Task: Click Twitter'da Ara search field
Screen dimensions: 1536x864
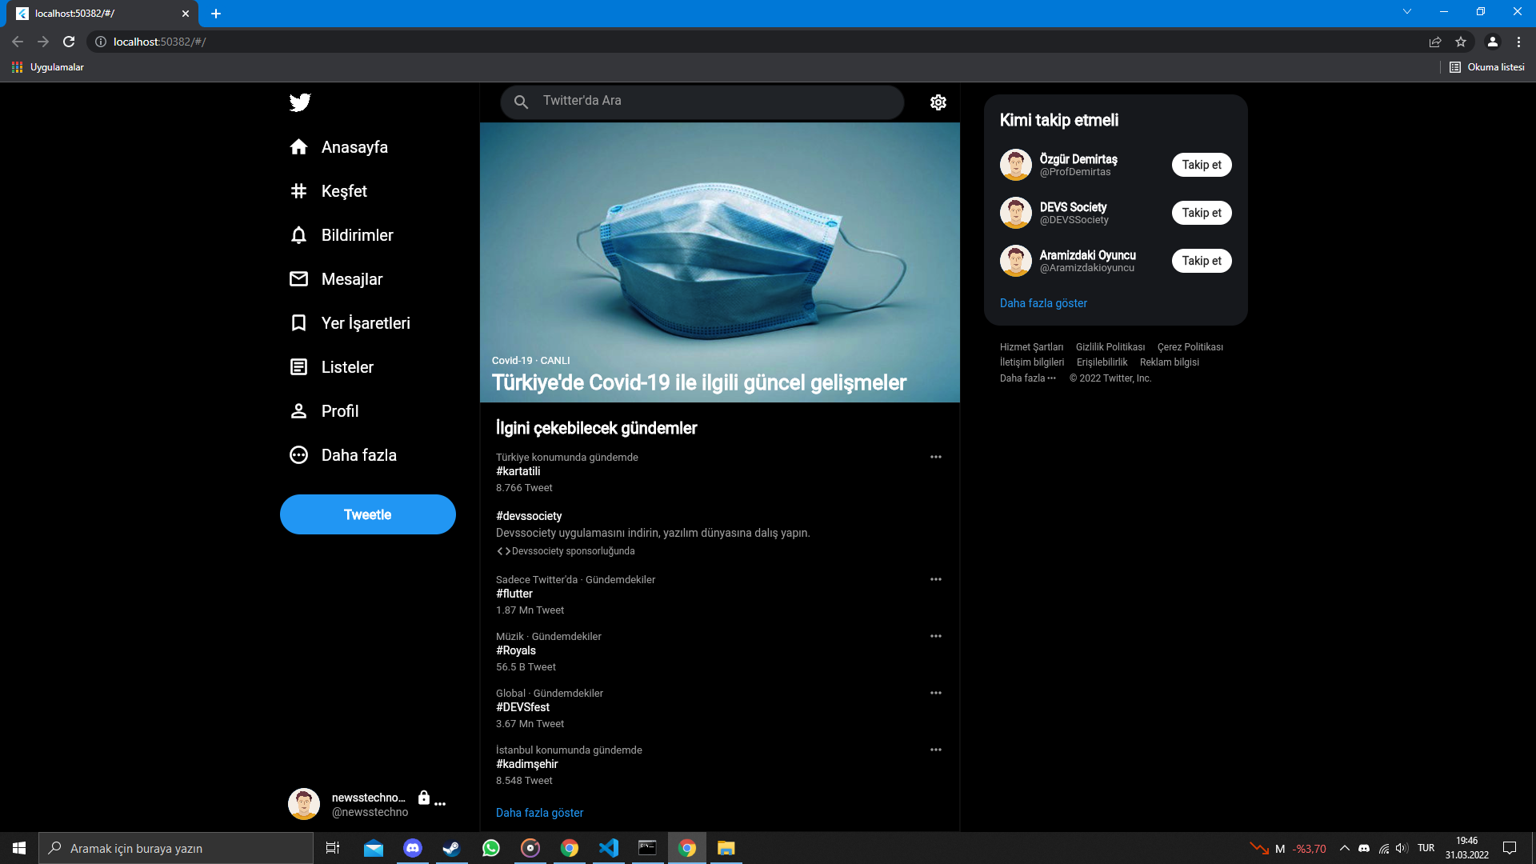Action: coord(702,102)
